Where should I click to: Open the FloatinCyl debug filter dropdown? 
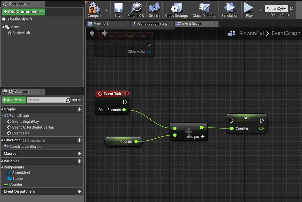click(x=276, y=9)
